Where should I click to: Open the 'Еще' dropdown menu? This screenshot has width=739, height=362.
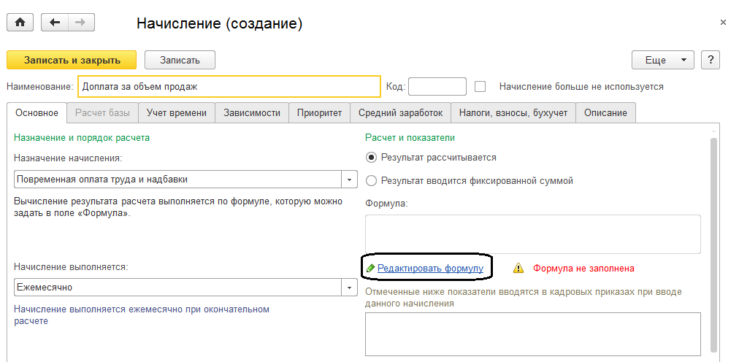pyautogui.click(x=662, y=60)
